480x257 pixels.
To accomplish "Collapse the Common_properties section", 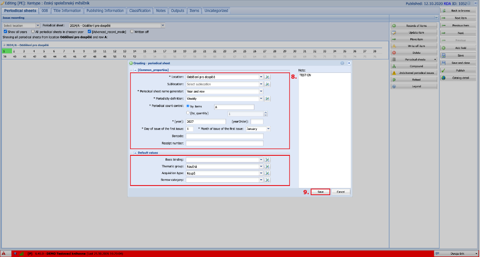I will click(x=135, y=70).
